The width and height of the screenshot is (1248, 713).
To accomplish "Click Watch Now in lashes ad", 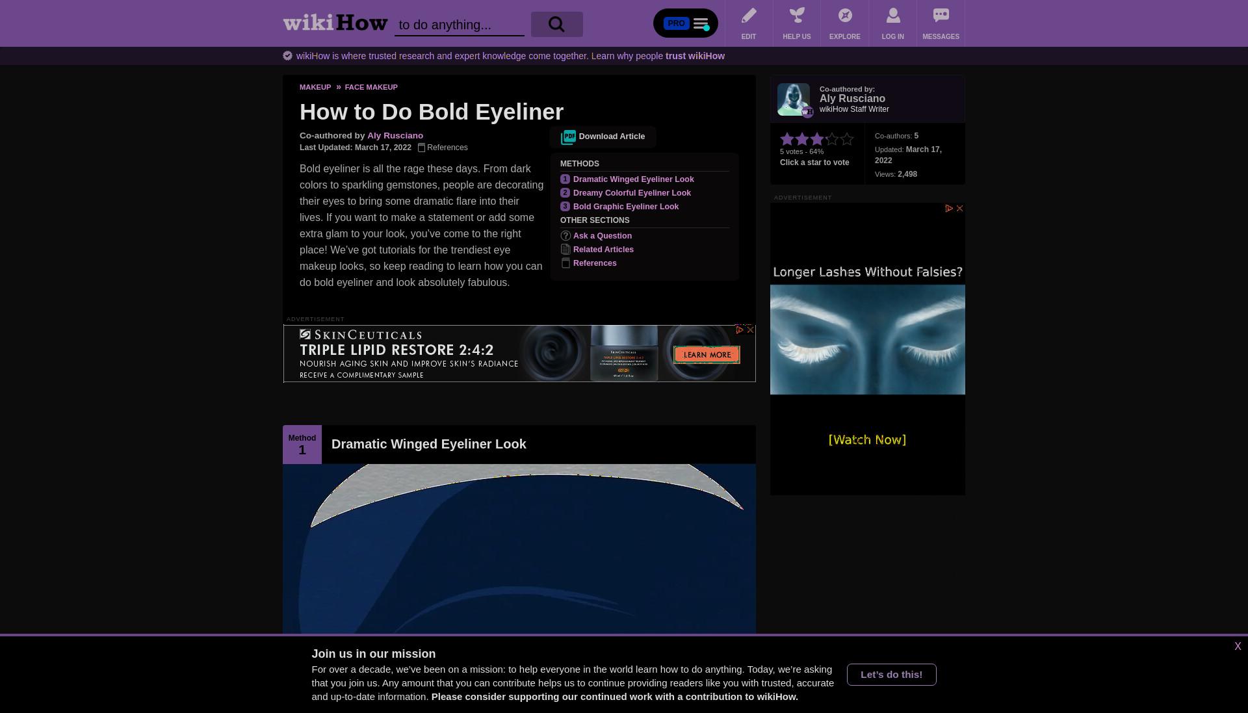I will [867, 440].
